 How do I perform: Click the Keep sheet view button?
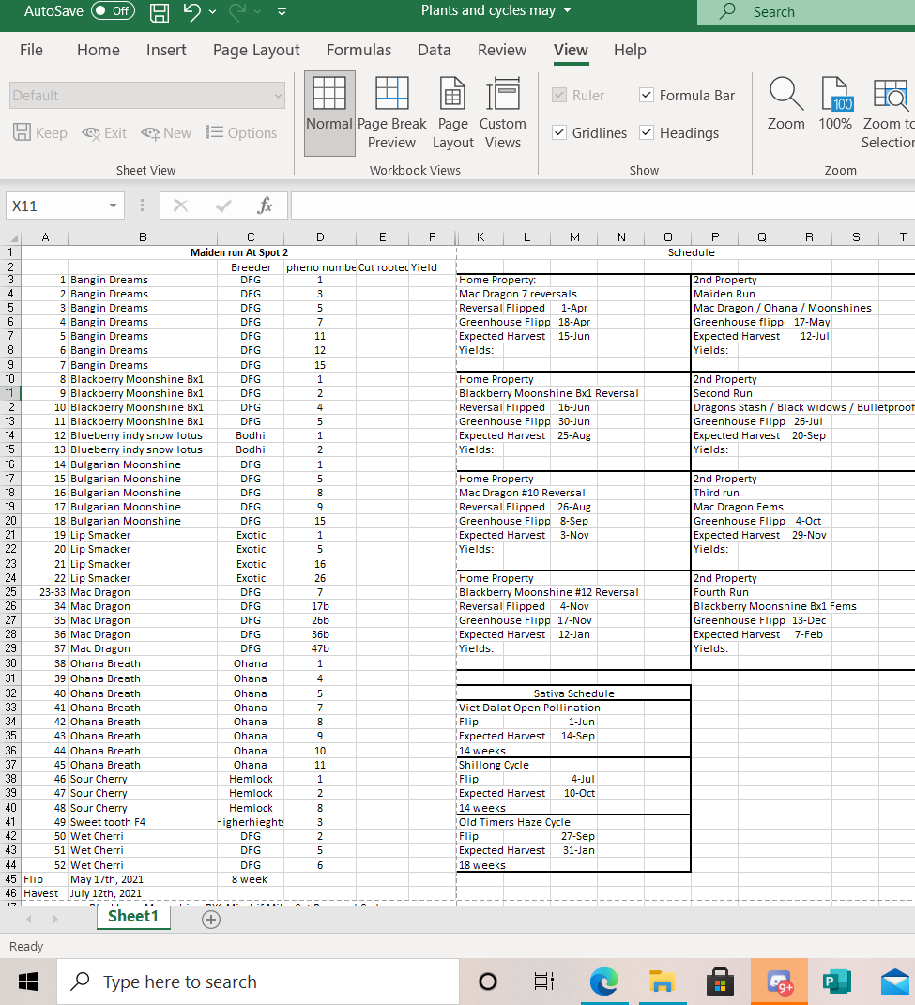click(x=39, y=132)
